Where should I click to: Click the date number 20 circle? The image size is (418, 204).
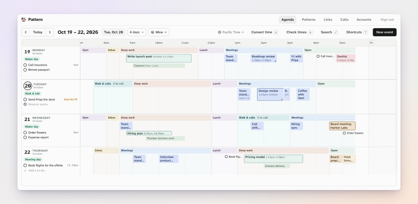28,86
